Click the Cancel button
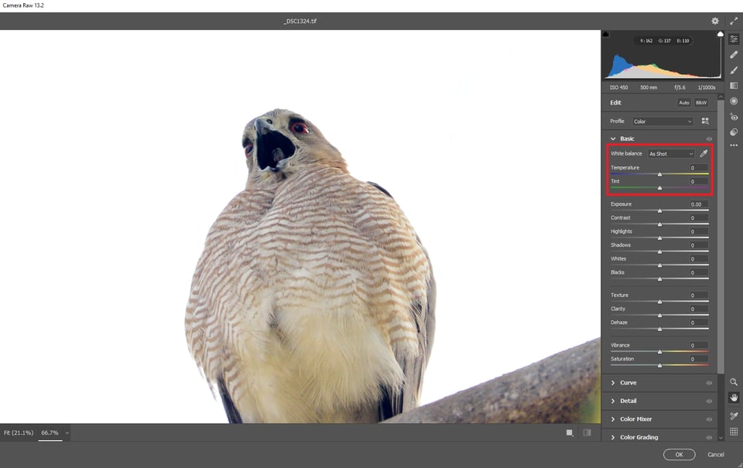The height and width of the screenshot is (468, 743). tap(715, 454)
